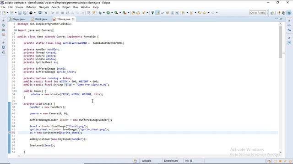Click the public class Game declaration line
The image size is (293, 164).
pos(58,36)
